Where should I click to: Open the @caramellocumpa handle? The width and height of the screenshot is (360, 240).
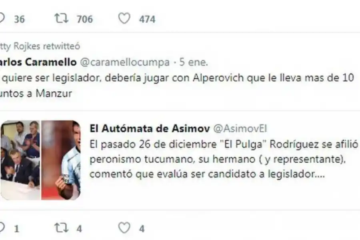pyautogui.click(x=125, y=62)
